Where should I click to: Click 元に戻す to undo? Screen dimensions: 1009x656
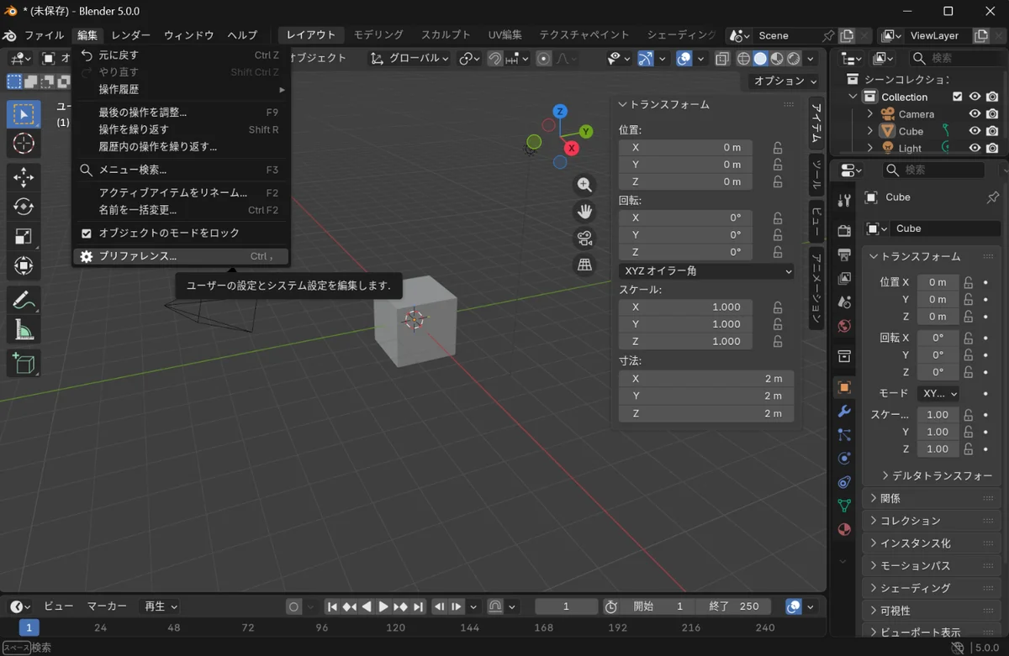pos(119,55)
